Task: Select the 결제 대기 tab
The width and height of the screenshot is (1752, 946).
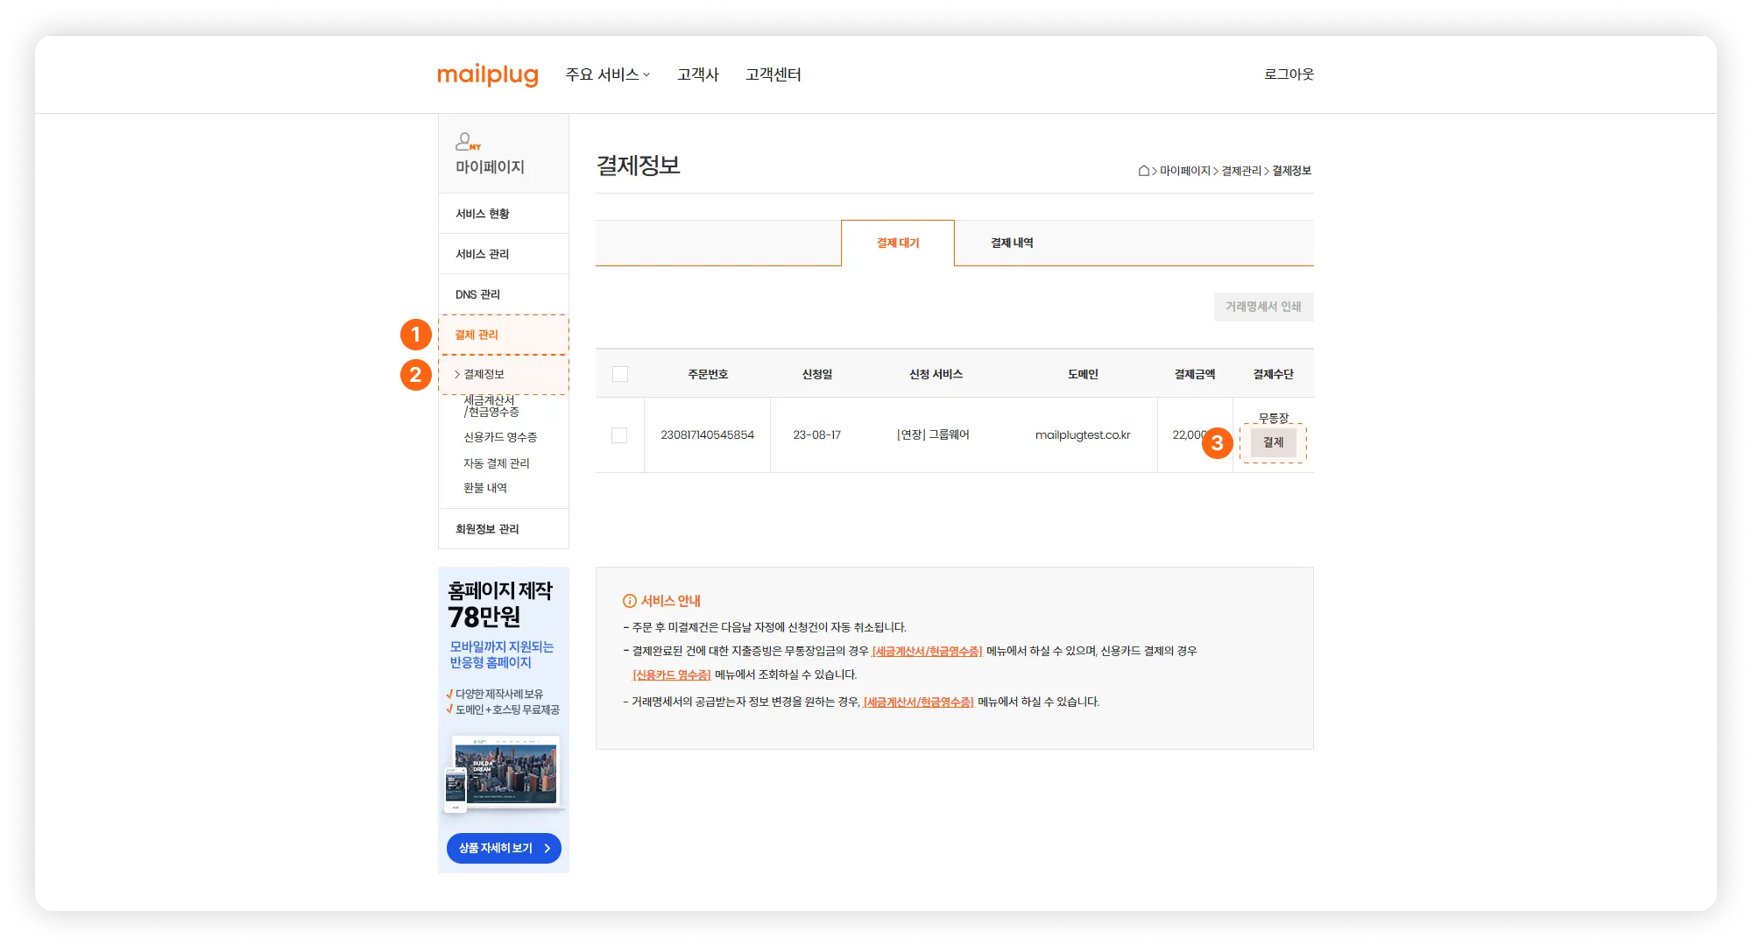Action: pos(898,243)
